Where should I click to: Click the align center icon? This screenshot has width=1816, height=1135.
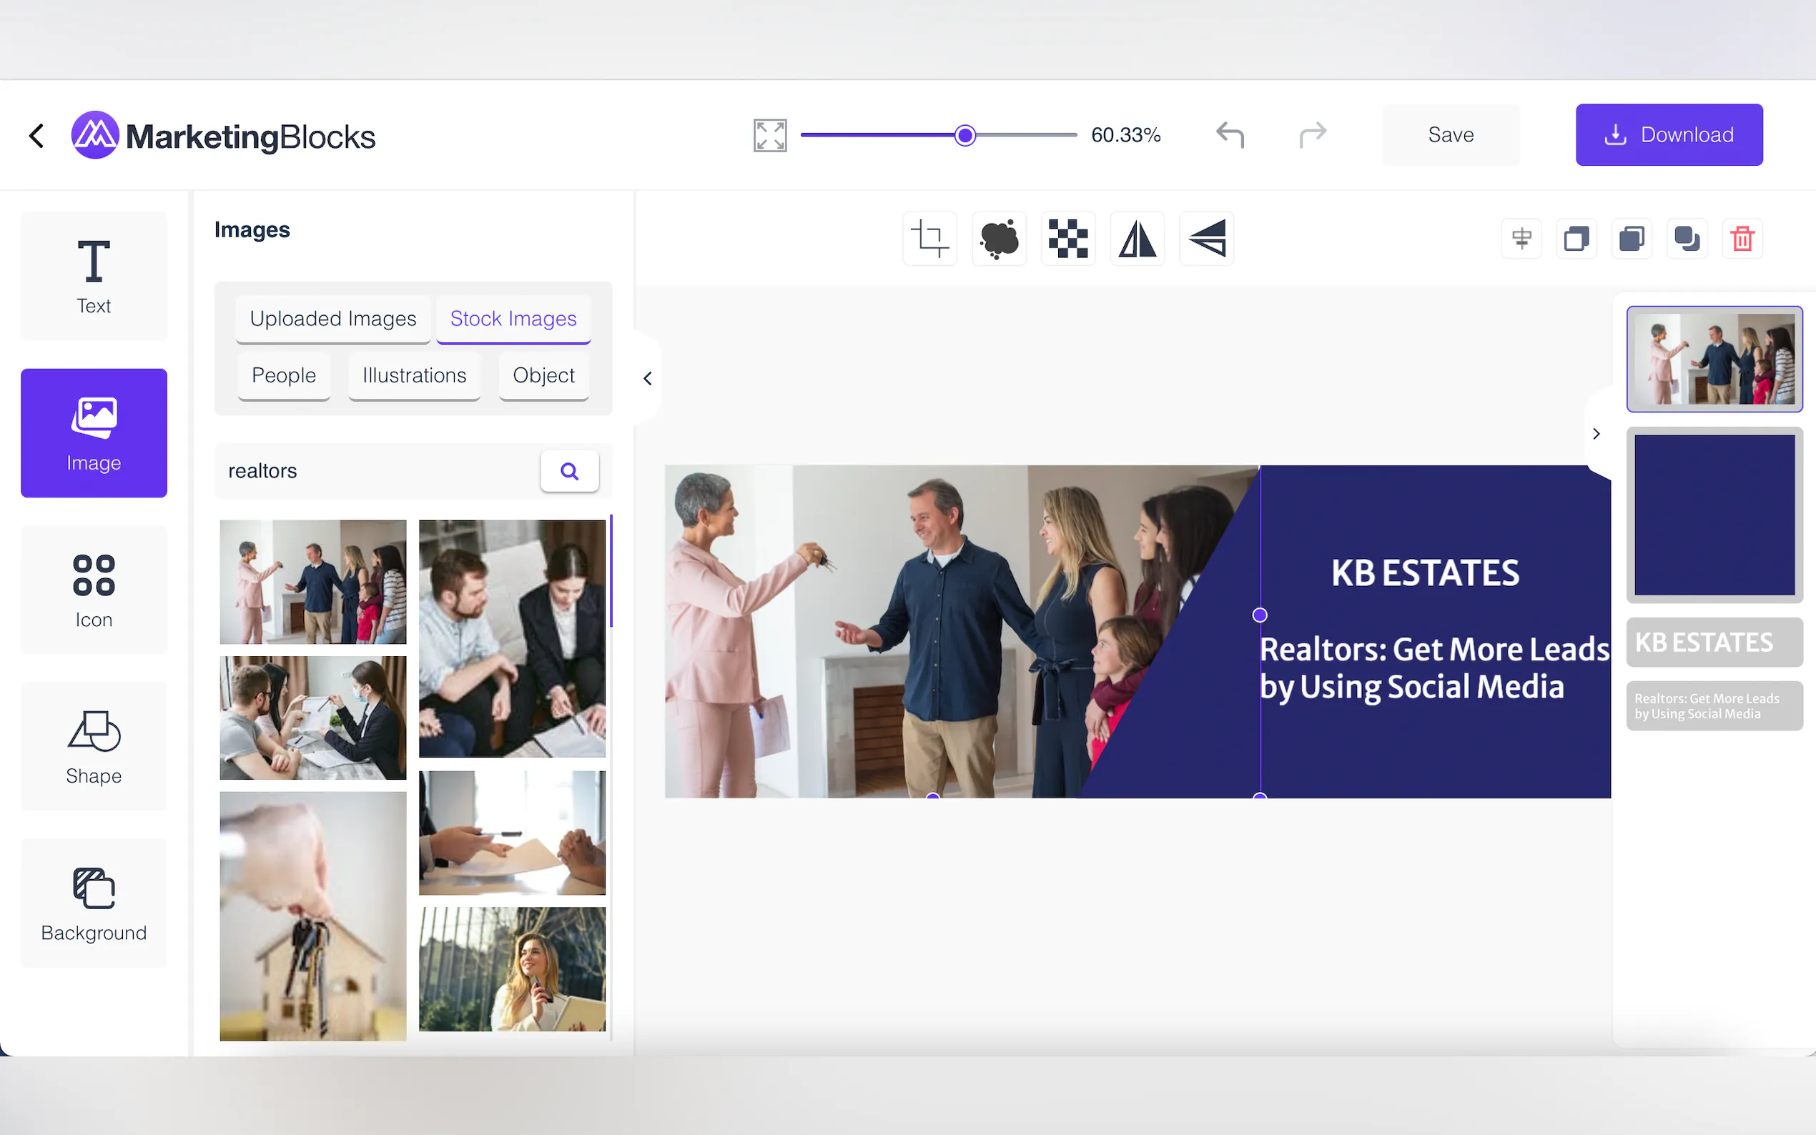[1521, 239]
